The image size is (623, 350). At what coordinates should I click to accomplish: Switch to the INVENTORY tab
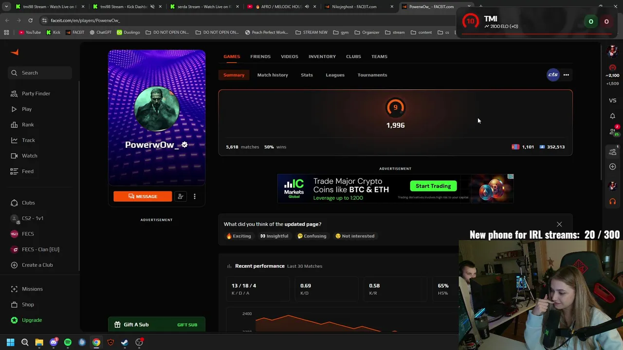pyautogui.click(x=322, y=56)
